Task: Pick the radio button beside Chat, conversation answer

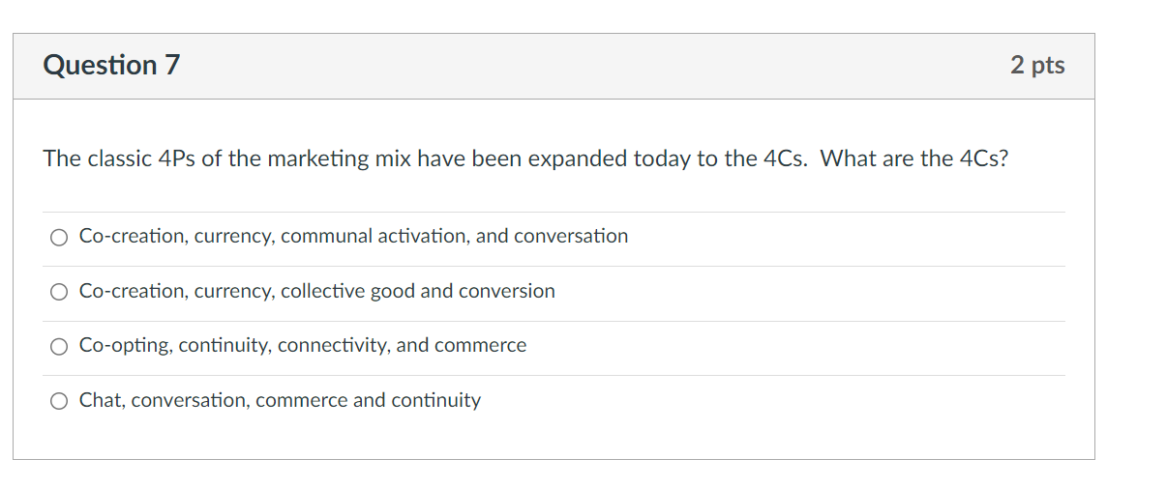Action: [x=60, y=401]
